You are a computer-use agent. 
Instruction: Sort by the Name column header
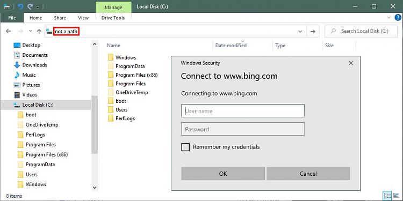coord(113,46)
